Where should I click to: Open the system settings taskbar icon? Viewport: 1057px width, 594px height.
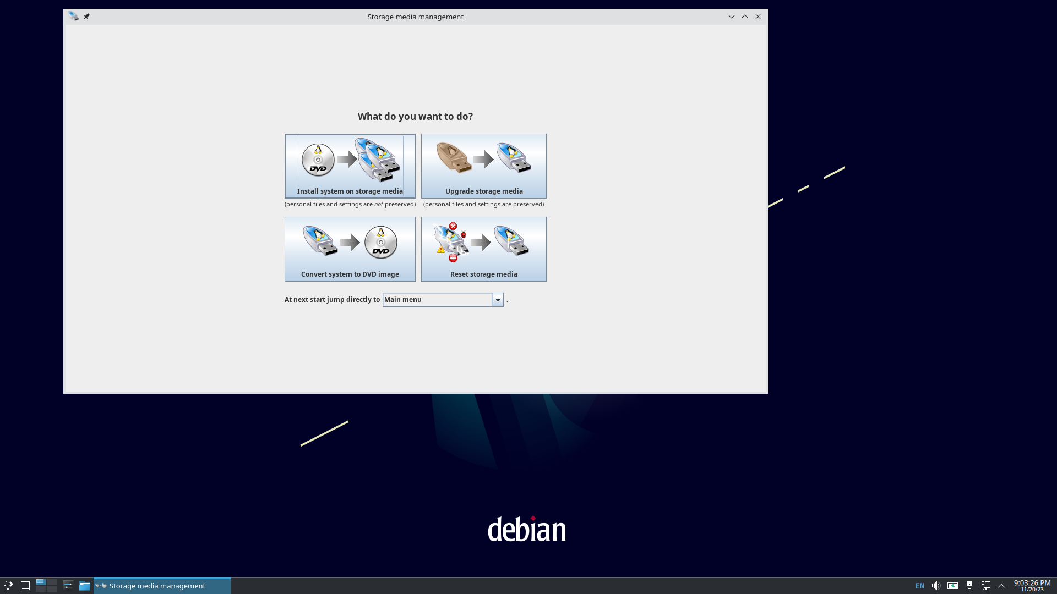pyautogui.click(x=68, y=586)
